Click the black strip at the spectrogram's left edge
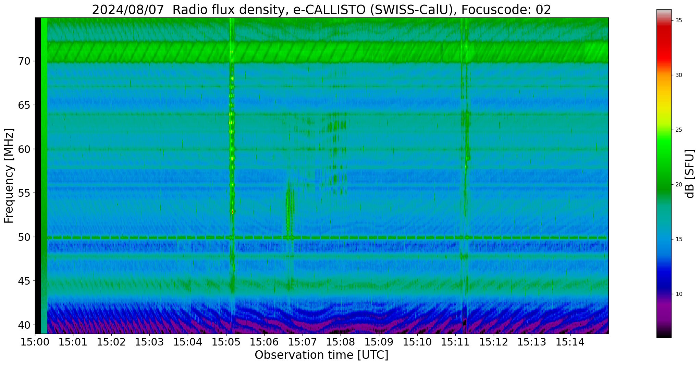Image resolution: width=700 pixels, height=365 pixels. [x=38, y=175]
